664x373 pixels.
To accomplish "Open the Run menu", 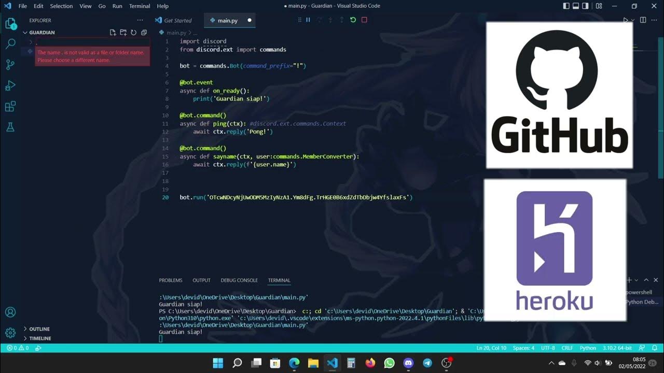I will tap(117, 6).
